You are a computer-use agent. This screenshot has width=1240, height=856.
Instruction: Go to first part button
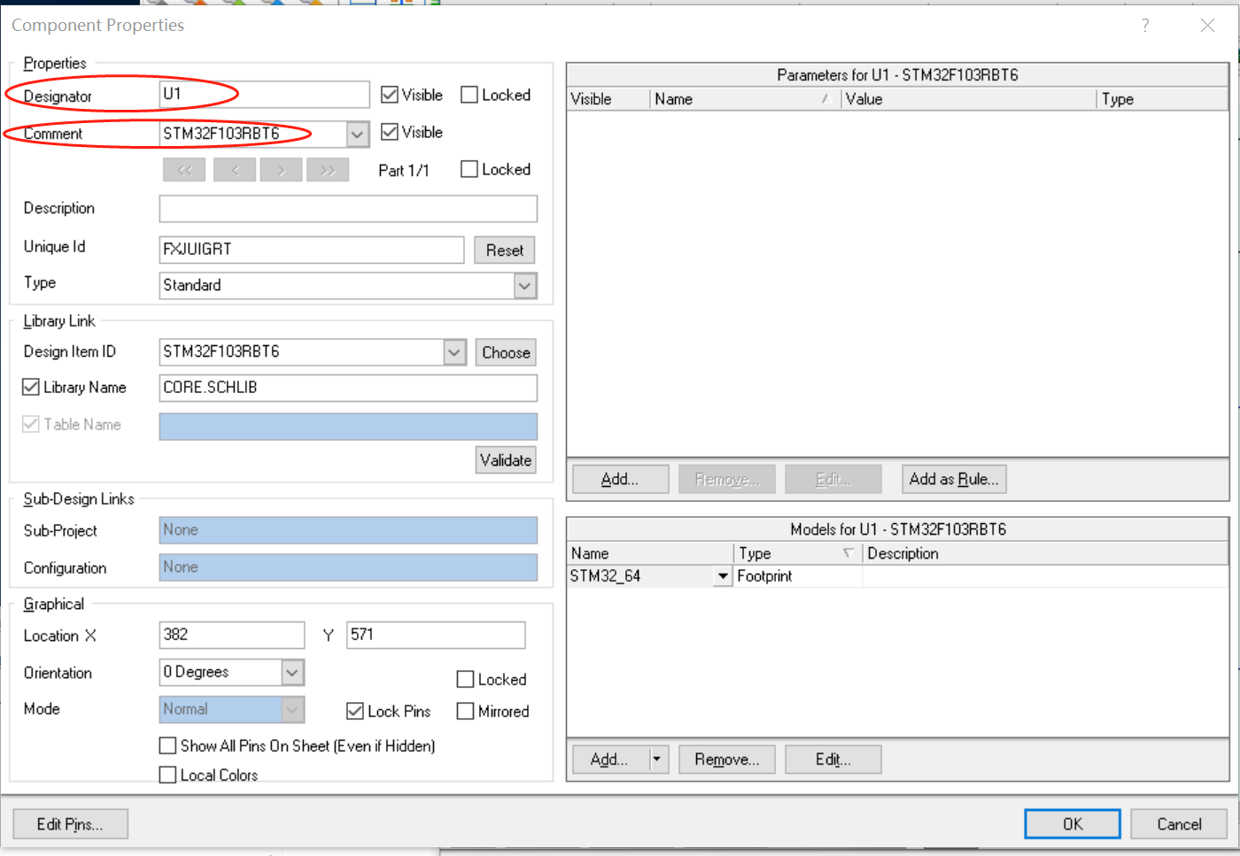point(184,170)
